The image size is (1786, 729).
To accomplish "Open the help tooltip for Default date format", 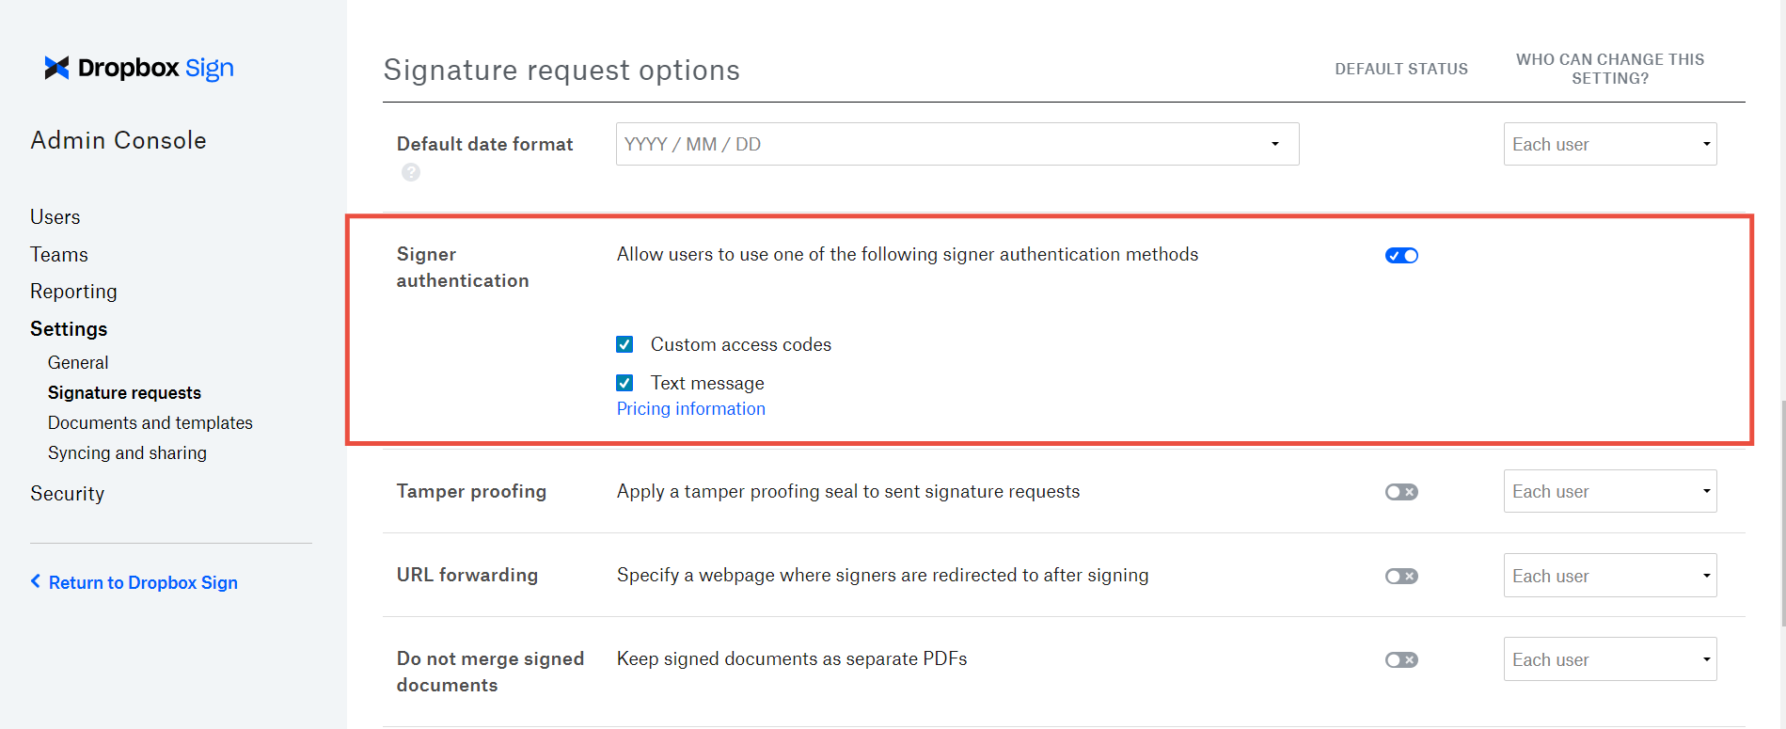I will point(411,172).
